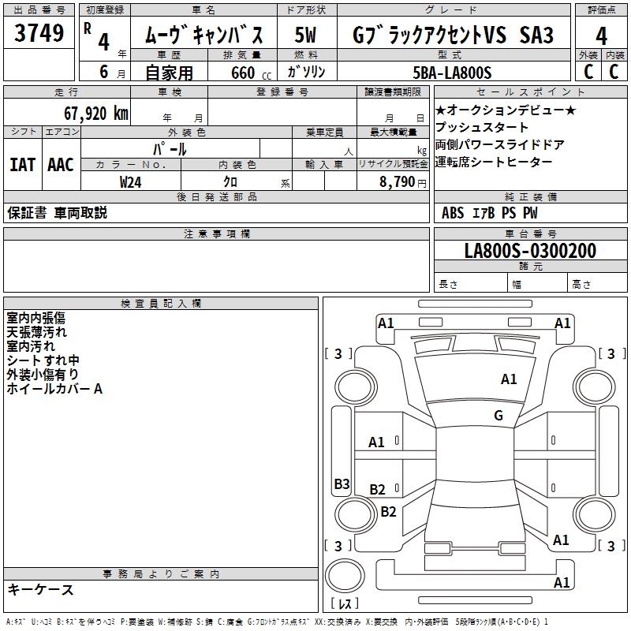
Task: Click the inspector note 室内汚れ
Action: coord(31,346)
